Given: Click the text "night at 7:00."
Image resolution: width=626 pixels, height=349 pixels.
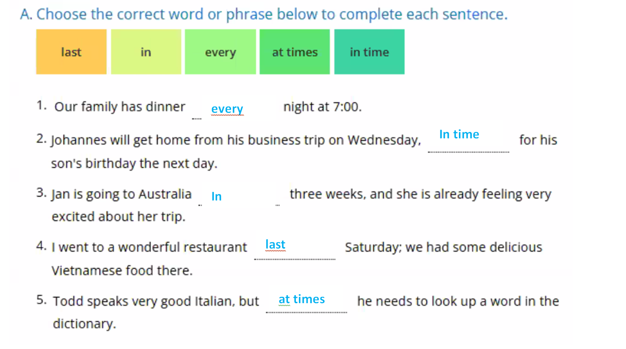Looking at the screenshot, I should click(322, 107).
